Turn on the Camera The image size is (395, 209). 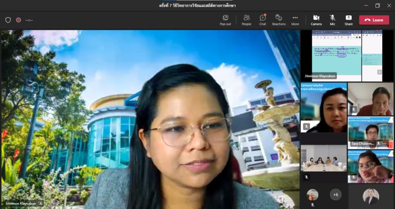pyautogui.click(x=316, y=20)
